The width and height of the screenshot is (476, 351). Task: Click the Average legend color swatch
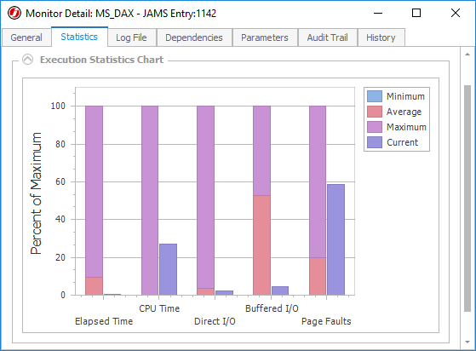375,112
